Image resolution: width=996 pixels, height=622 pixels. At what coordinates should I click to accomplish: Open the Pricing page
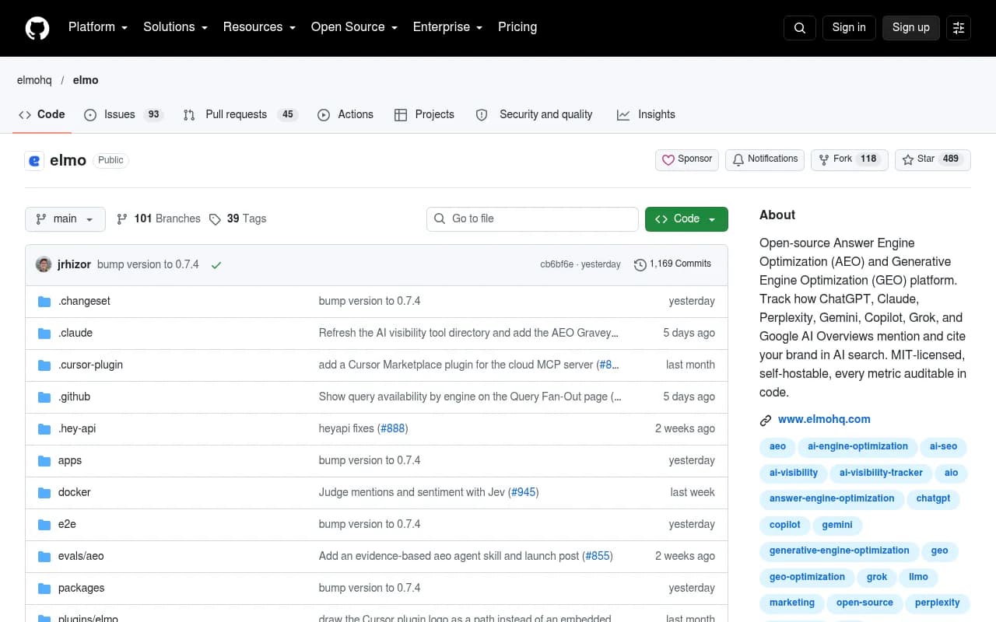pos(517,27)
